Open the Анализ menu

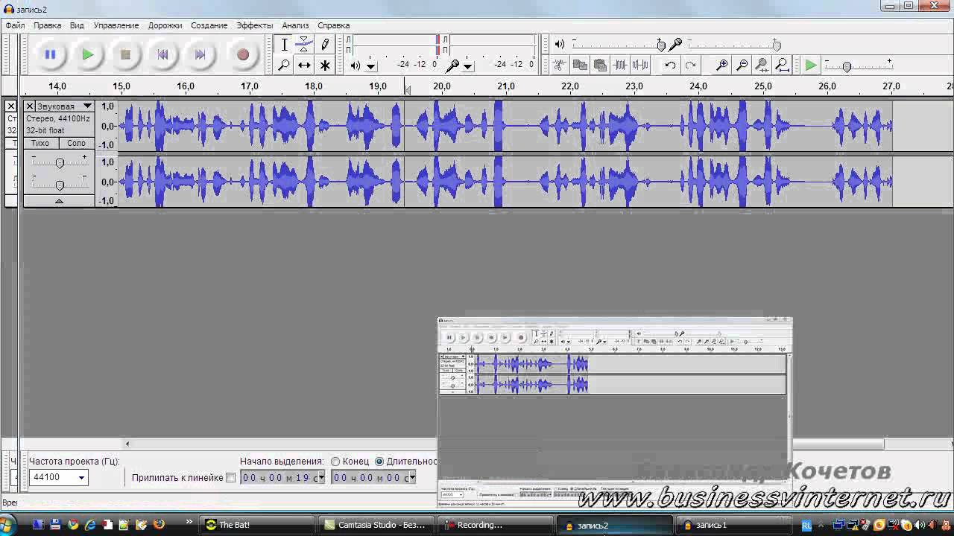click(295, 25)
